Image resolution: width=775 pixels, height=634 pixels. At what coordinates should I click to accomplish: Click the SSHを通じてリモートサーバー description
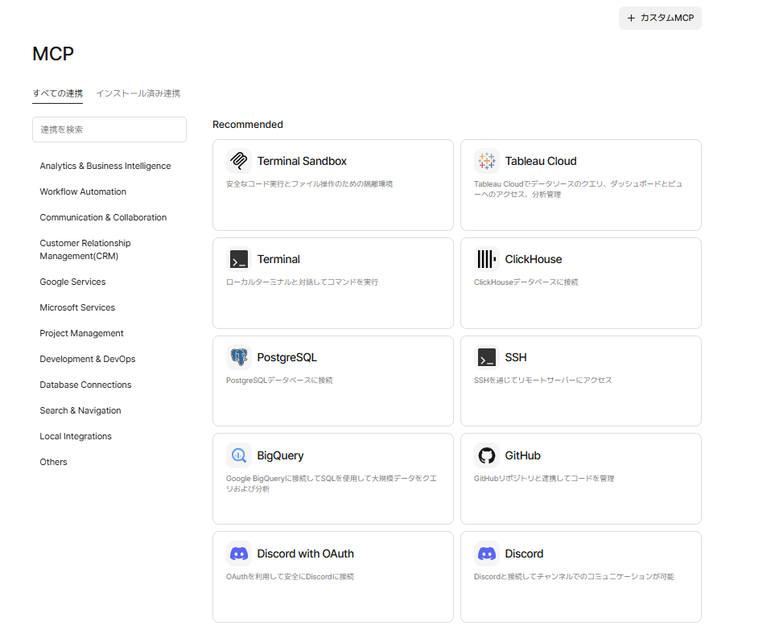tap(542, 380)
